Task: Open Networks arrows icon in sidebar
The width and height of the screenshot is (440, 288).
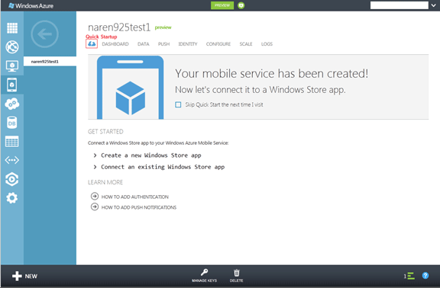Action: point(11,160)
